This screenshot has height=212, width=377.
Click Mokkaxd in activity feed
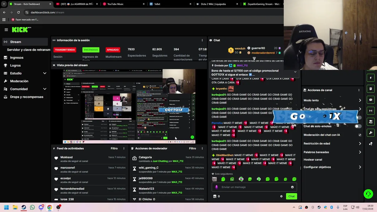tap(66, 157)
